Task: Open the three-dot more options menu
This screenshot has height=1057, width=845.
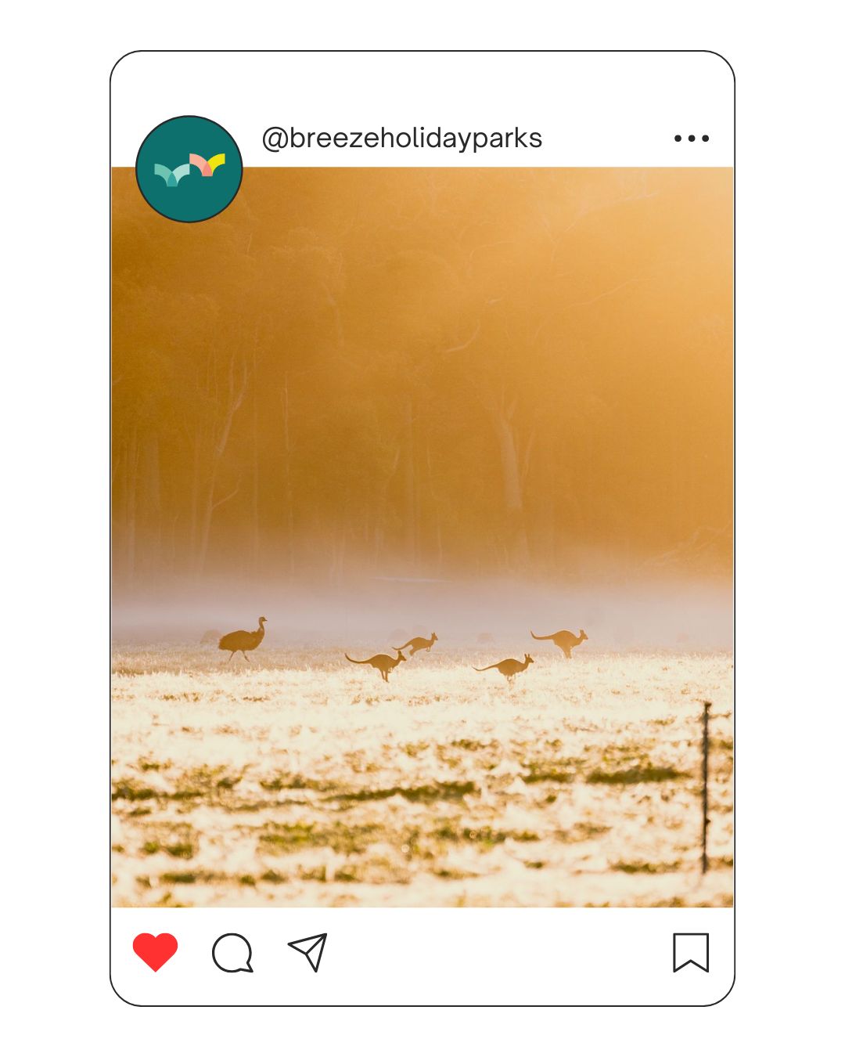Action: (692, 139)
